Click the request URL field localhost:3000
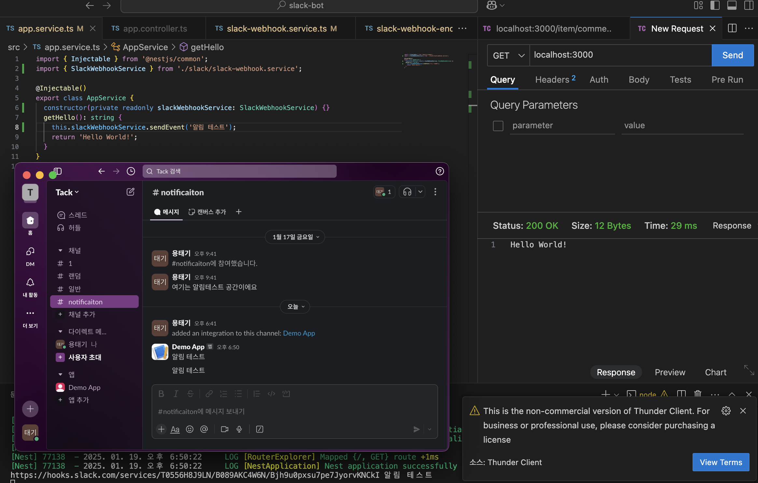Image resolution: width=758 pixels, height=483 pixels. pos(621,55)
